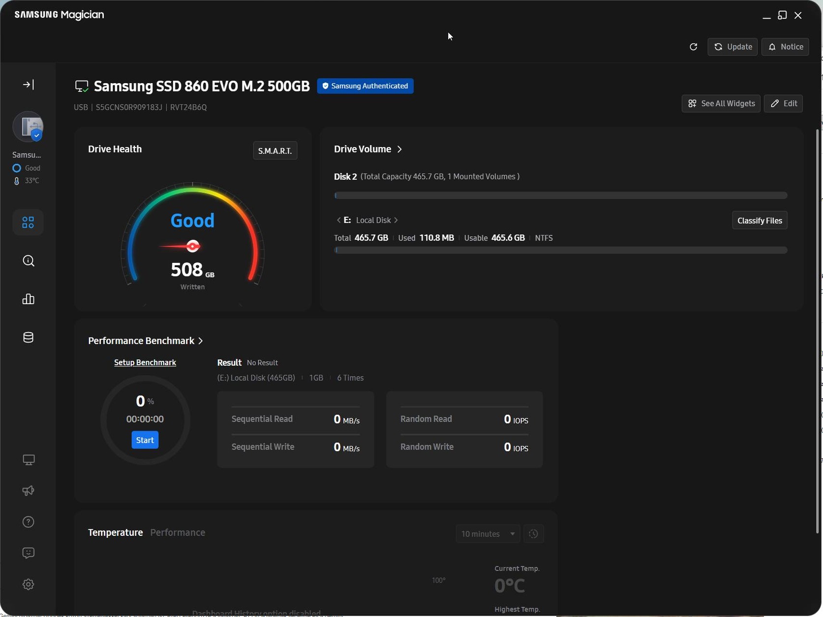Expand the Performance Benchmark section arrow
The image size is (823, 617).
point(200,341)
